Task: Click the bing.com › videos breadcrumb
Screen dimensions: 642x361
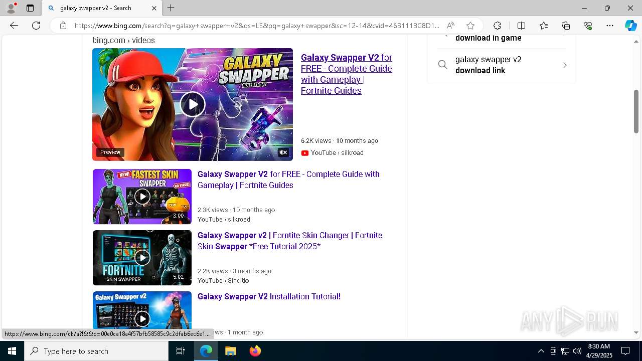Action: 123,40
